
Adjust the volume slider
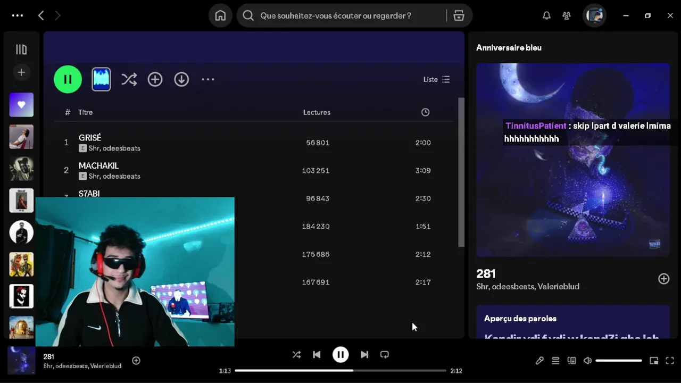click(x=619, y=361)
